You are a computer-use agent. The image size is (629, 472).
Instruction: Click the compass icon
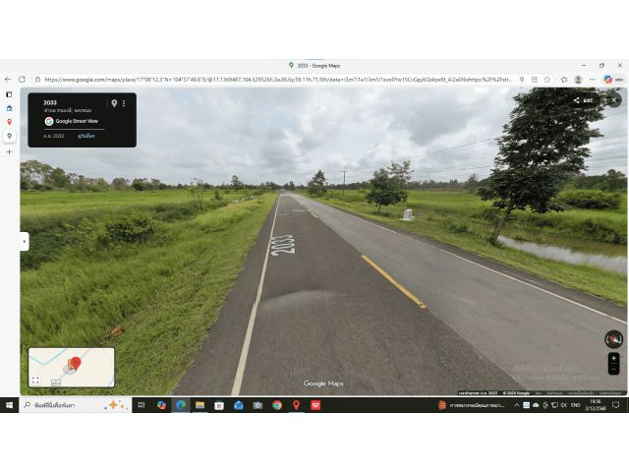point(613,339)
